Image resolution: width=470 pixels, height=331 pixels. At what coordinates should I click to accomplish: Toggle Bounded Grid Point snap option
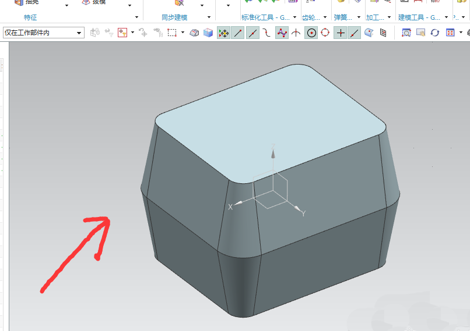383,33
